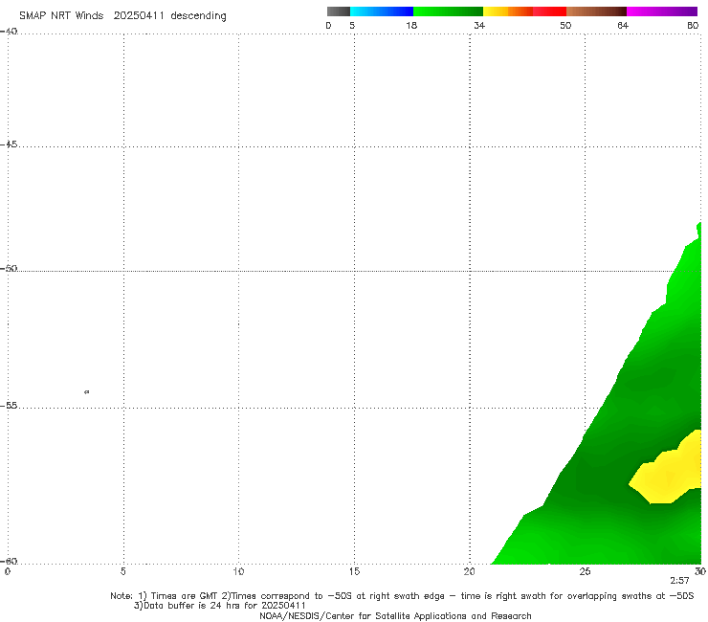708x622 pixels.
Task: Click the color bar label "5"
Action: 352,25
